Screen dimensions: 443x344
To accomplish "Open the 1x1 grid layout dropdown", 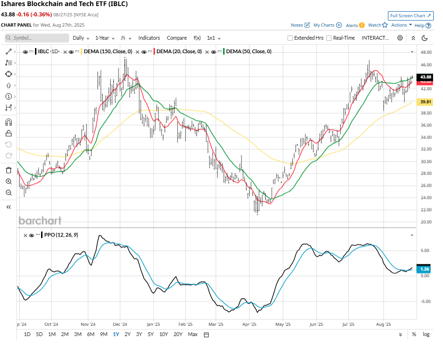I will [214, 38].
